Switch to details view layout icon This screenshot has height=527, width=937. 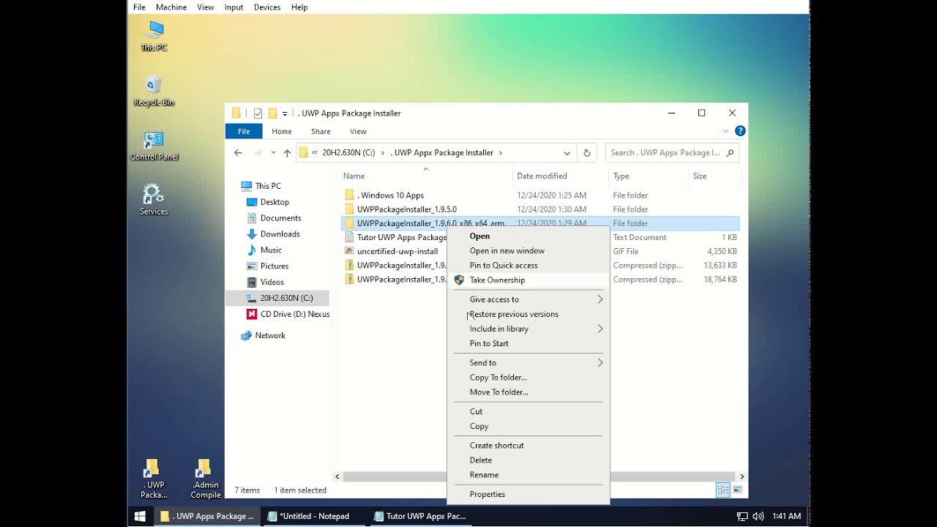click(723, 490)
